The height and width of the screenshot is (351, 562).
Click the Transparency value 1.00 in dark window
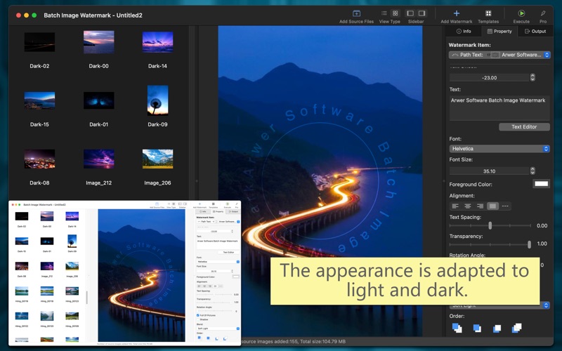coord(542,244)
